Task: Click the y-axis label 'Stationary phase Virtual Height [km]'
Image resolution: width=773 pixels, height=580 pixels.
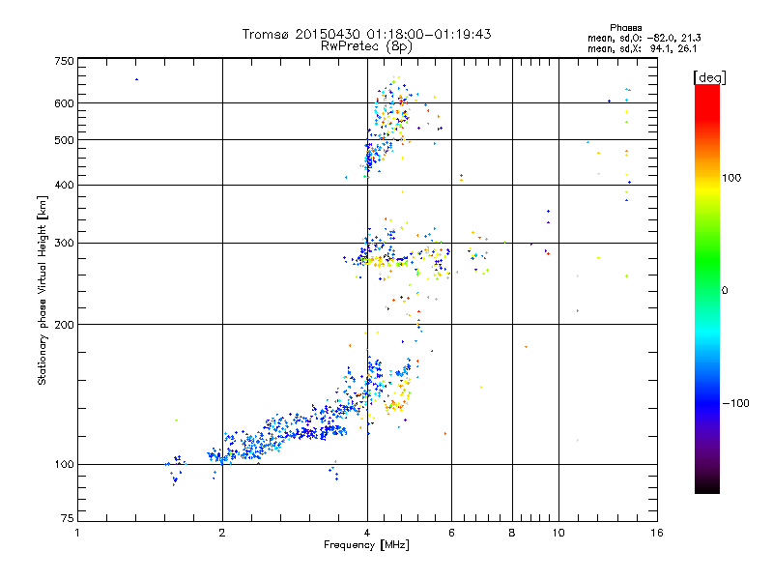Action: (x=43, y=291)
